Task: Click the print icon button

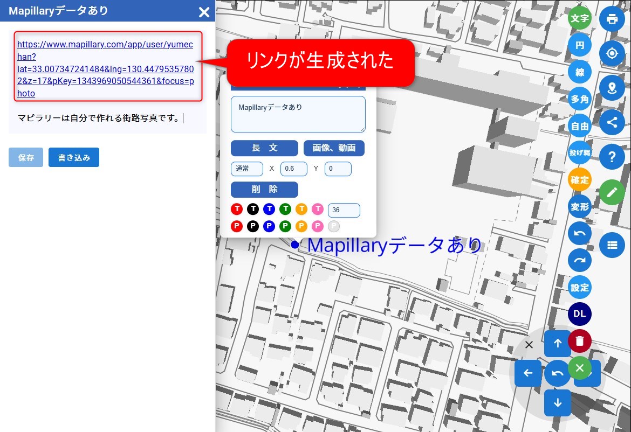Action: pos(612,19)
